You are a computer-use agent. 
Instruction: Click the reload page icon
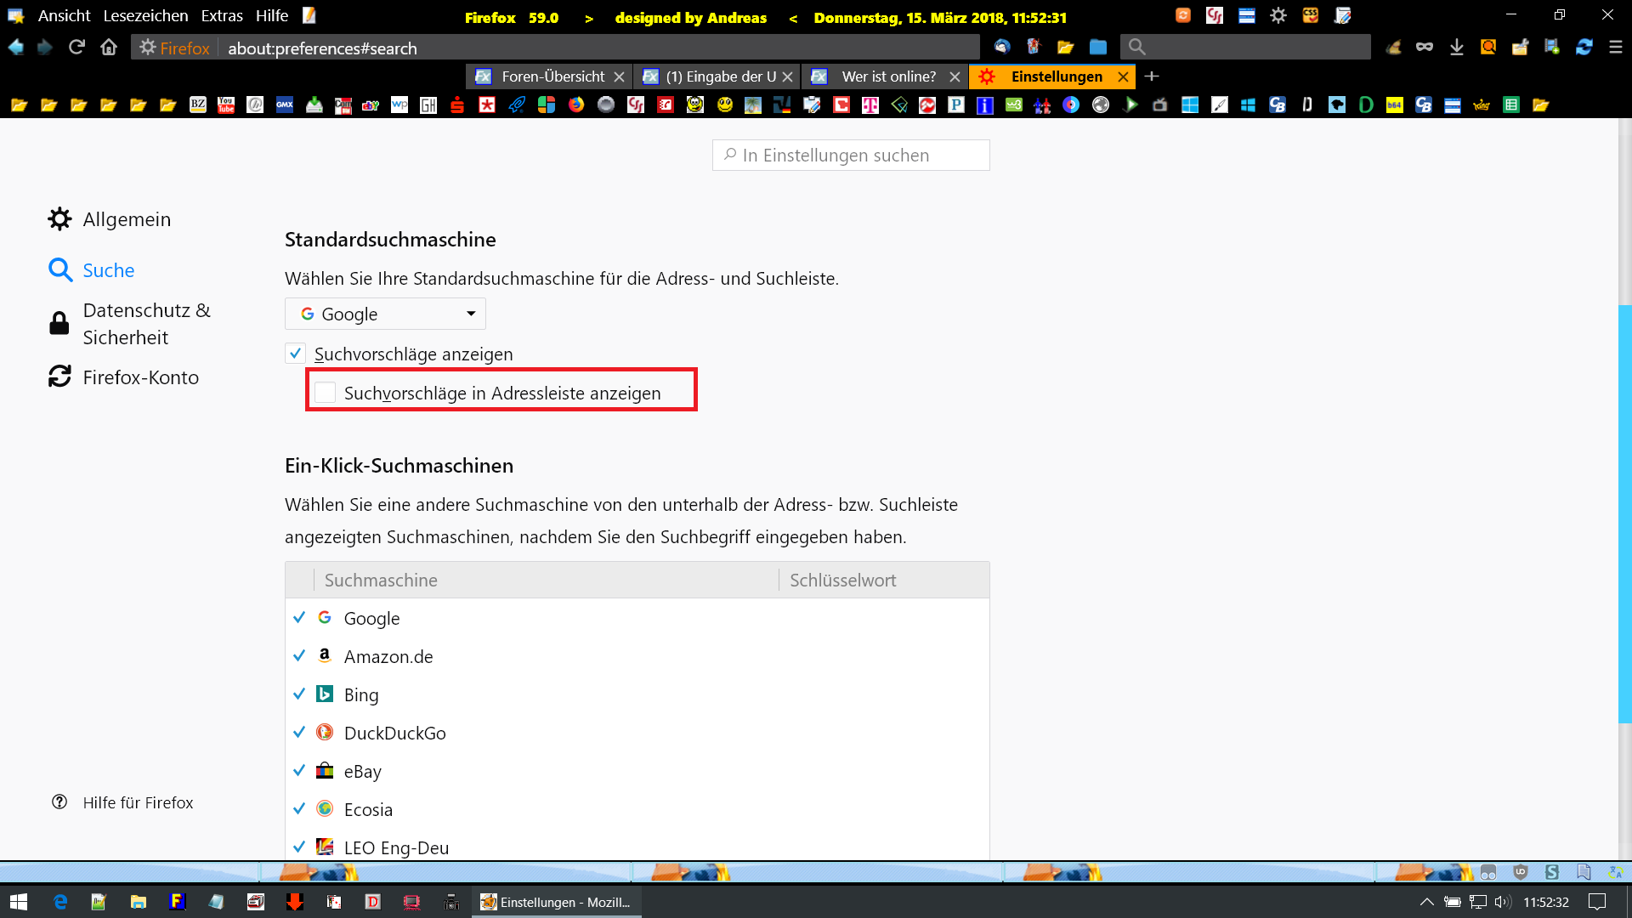[76, 48]
